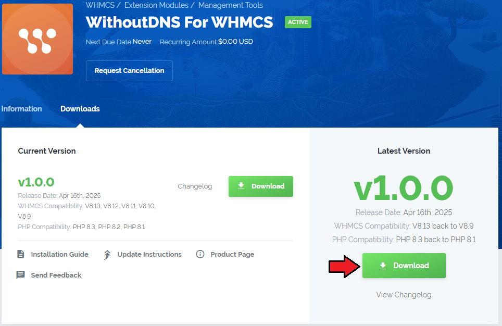Open the View Changelog link
Screen dimensions: 502x326
404,295
